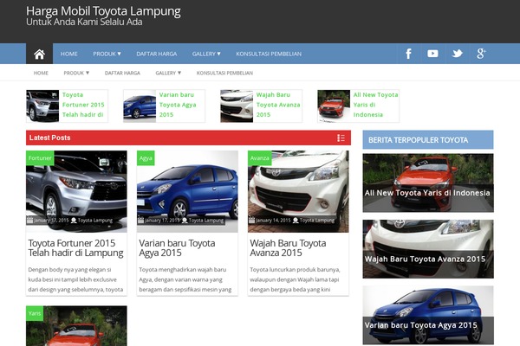520x346 pixels.
Task: Open site title Harga Mobil Toyota Lampung
Action: [103, 11]
